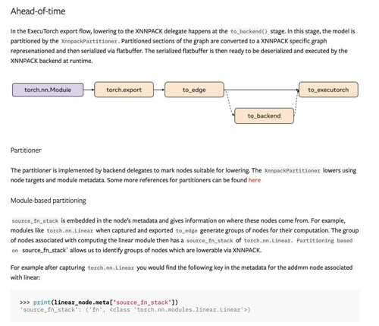Click XnnpackPartitioner code in the intro paragraph
379x326 pixels.
[89, 41]
